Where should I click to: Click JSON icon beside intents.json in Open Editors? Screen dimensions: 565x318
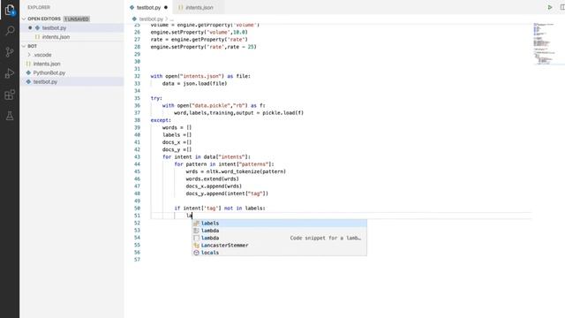coord(37,37)
